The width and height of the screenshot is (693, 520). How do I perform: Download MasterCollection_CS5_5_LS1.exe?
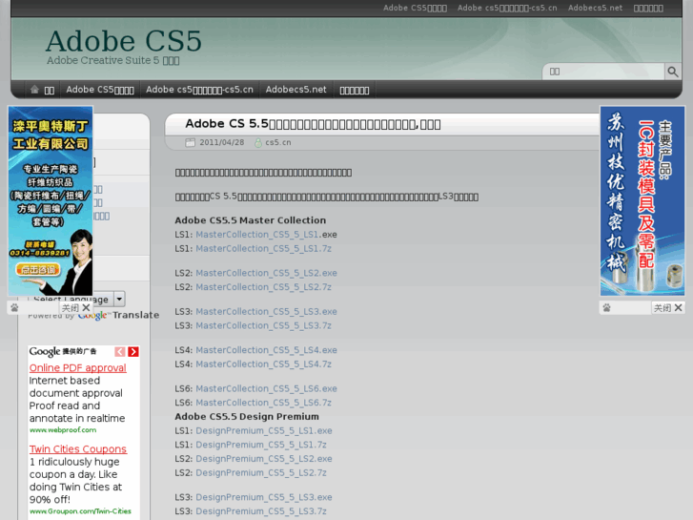point(257,235)
